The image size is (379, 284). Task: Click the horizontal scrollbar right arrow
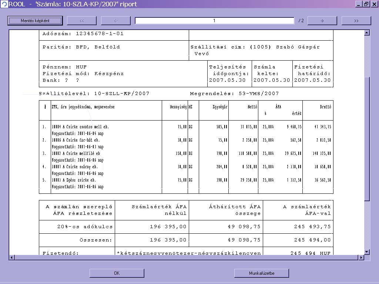tap(361, 257)
